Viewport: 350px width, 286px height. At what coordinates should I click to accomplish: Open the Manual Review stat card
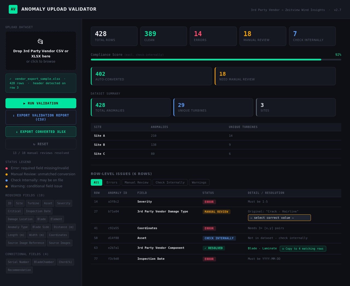pos(263,36)
